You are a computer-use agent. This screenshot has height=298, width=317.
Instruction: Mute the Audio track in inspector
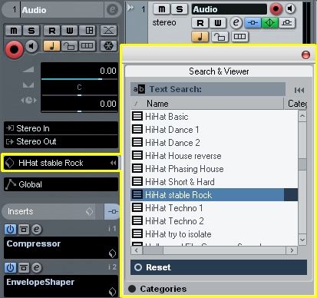pos(14,31)
